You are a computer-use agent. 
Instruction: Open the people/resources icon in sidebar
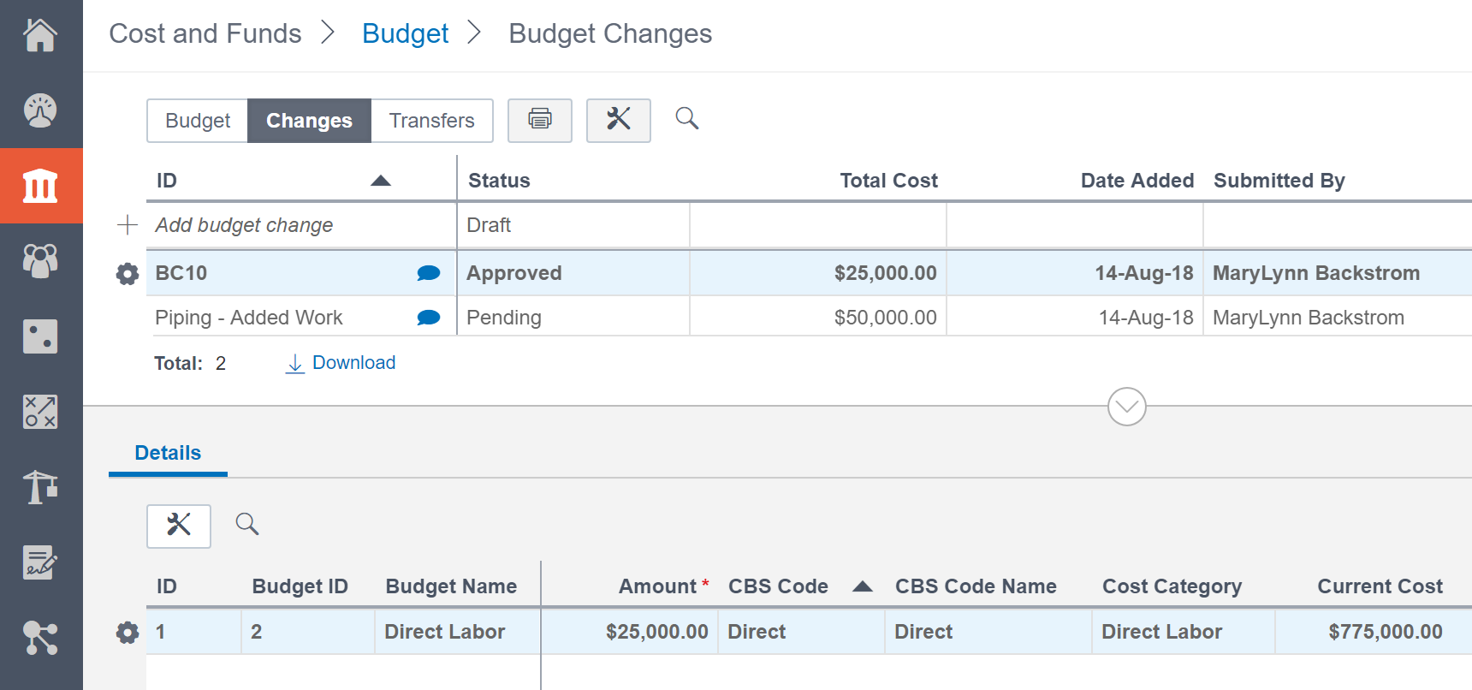[x=40, y=261]
